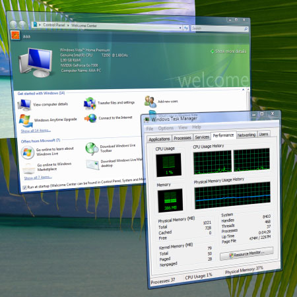Viewport: 297px width, 297px height.
Task: Click the Task Manager title bar icon
Action: [147, 120]
